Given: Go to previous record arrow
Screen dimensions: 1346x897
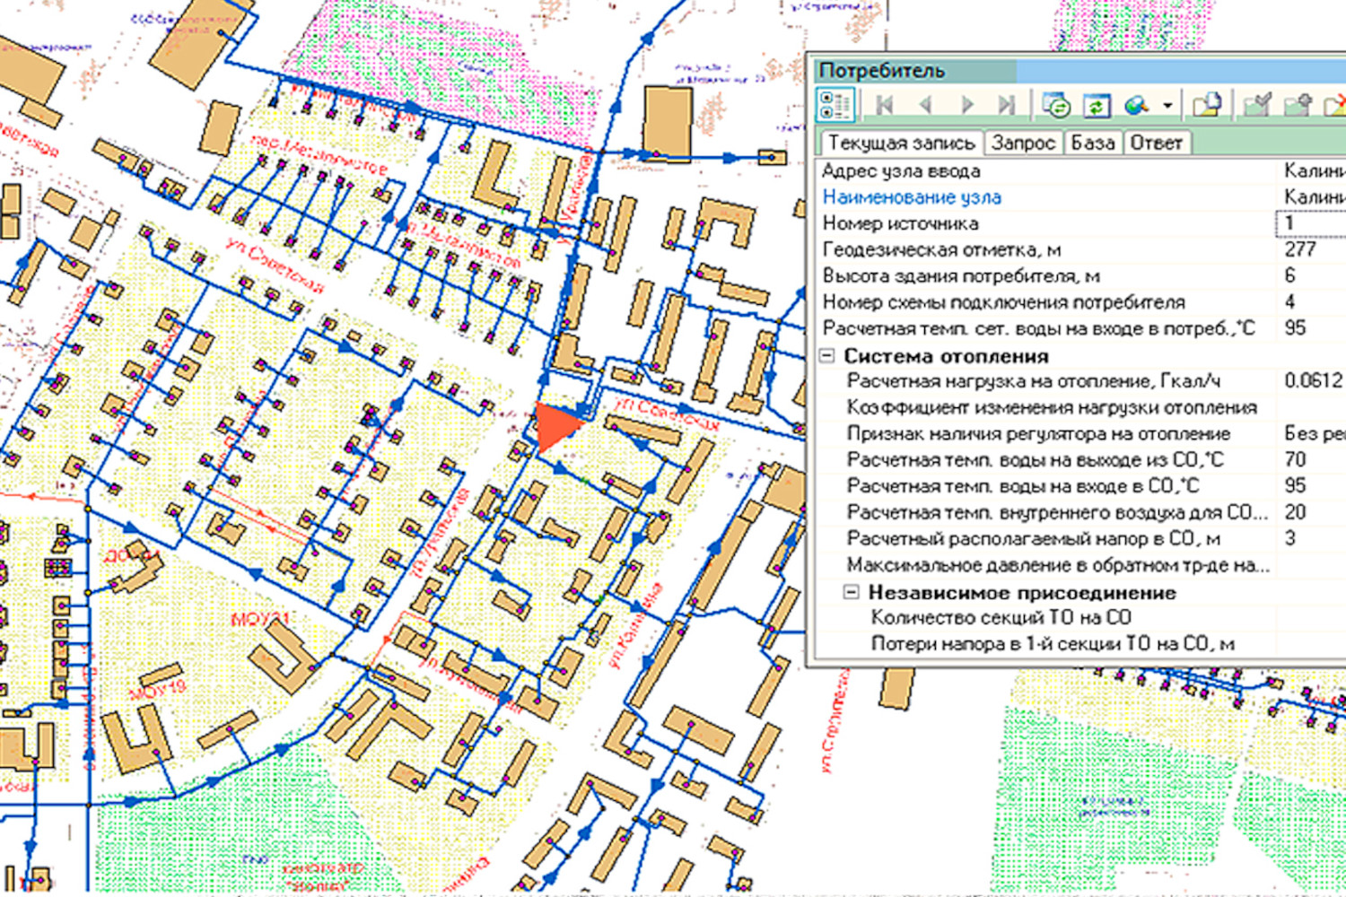Looking at the screenshot, I should pyautogui.click(x=925, y=105).
